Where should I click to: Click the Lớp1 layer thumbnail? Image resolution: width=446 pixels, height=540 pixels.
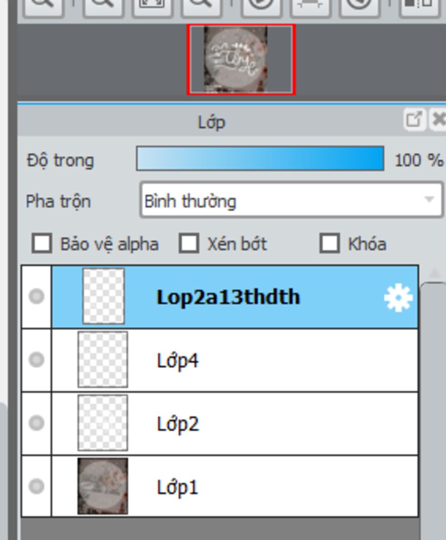(x=103, y=486)
